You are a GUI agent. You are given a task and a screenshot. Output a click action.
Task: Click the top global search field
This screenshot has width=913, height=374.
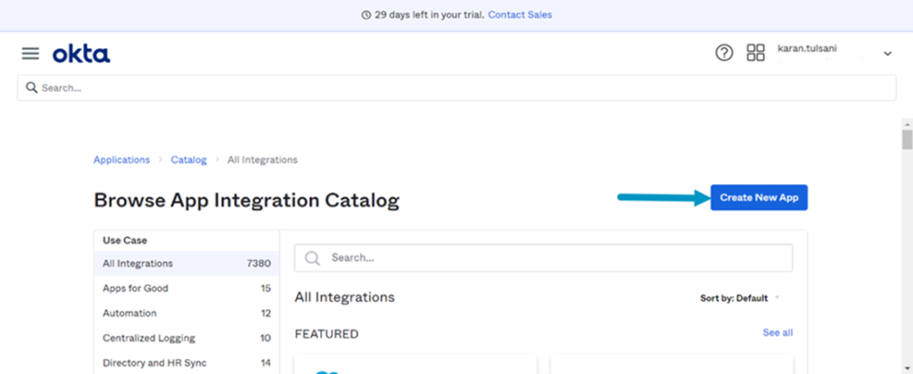pyautogui.click(x=456, y=88)
